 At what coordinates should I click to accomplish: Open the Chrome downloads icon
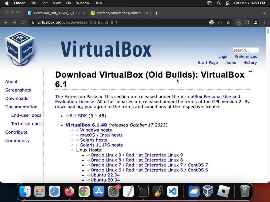pos(239,22)
